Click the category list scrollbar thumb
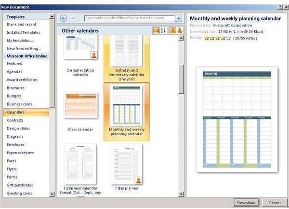Screen dimensions: 289x209 52,64
